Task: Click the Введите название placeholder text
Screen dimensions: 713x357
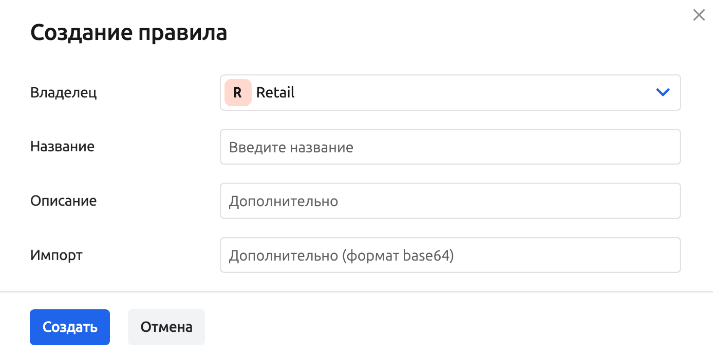Action: tap(291, 148)
